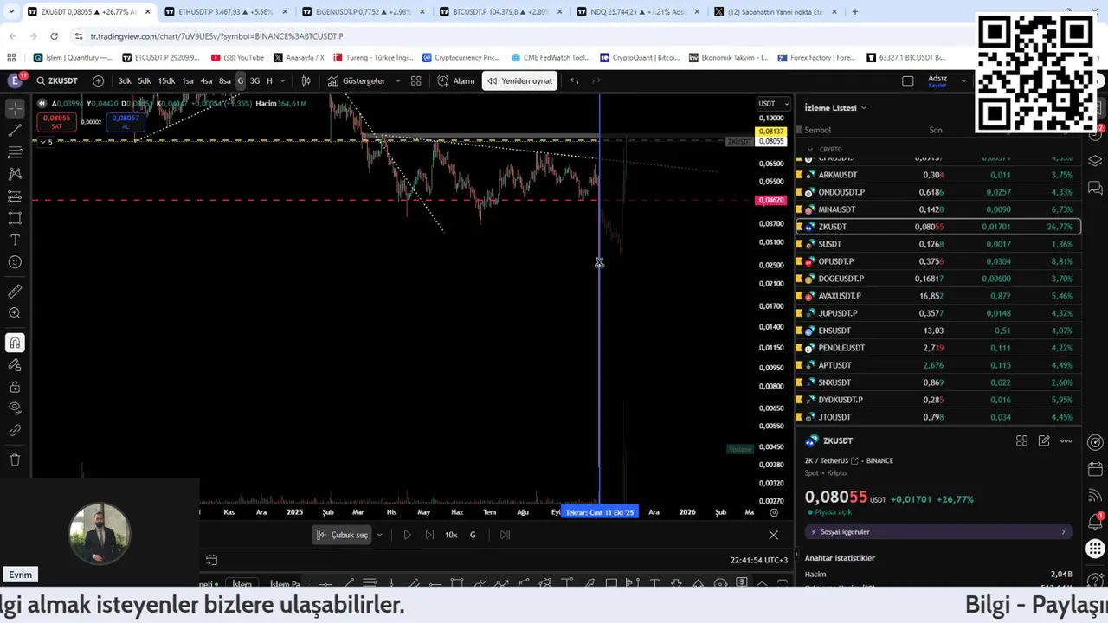The image size is (1108, 623).
Task: Reload the page in the browser
Action: pos(54,36)
